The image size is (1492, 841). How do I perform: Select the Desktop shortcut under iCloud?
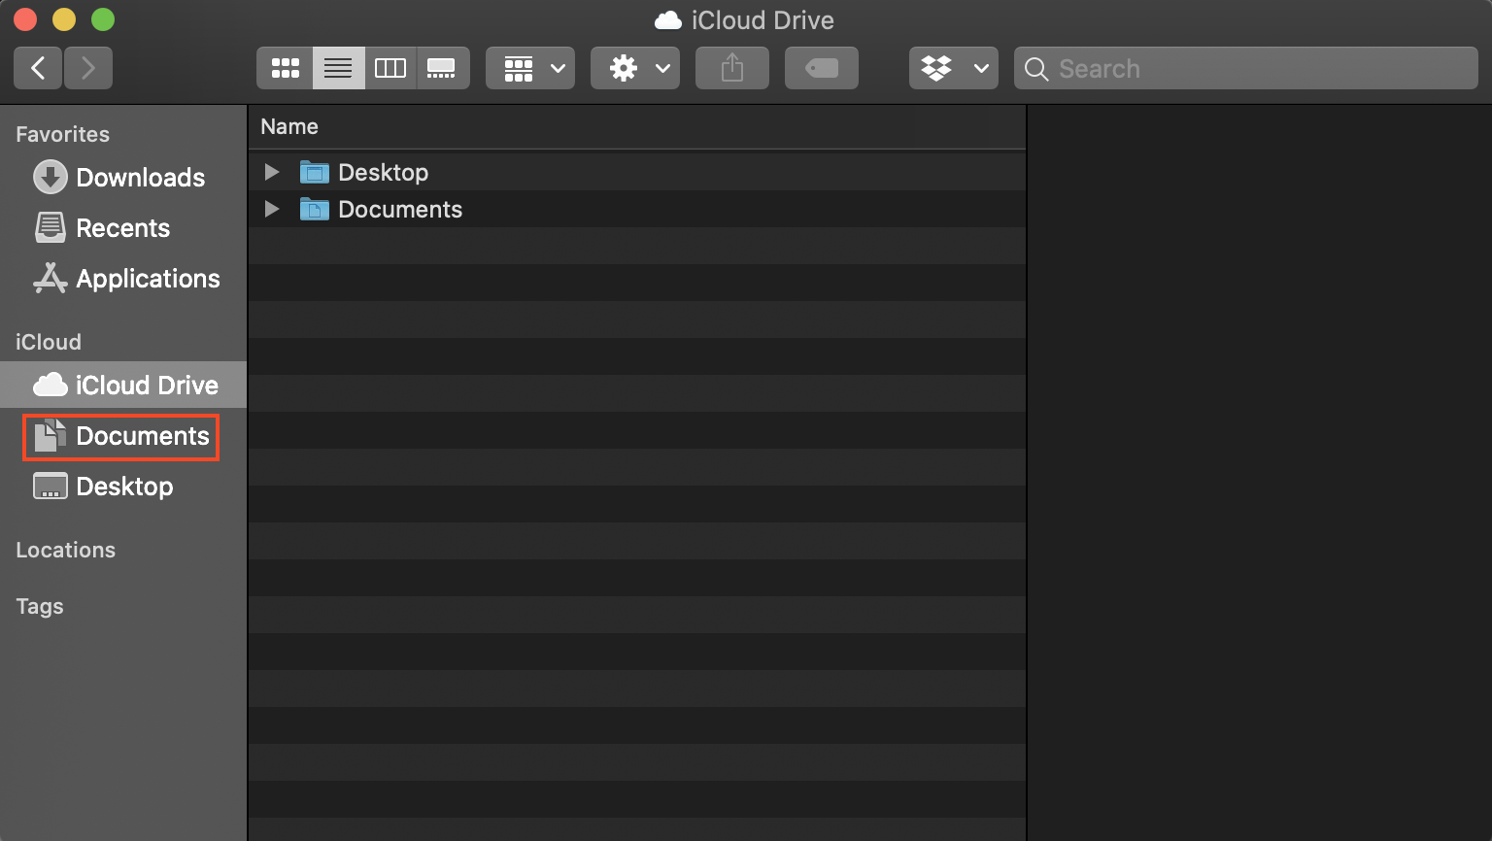tap(124, 487)
